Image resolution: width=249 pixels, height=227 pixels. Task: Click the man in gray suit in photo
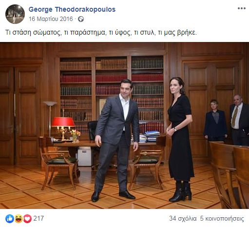pos(116,140)
